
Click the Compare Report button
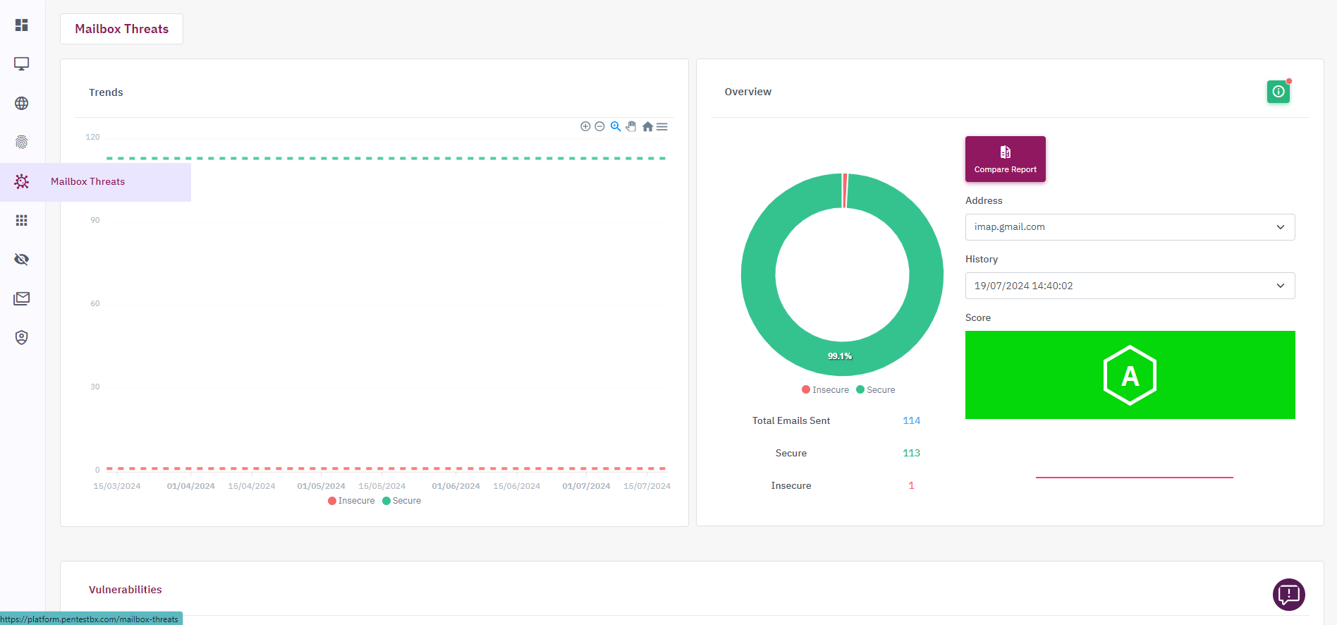tap(1006, 159)
